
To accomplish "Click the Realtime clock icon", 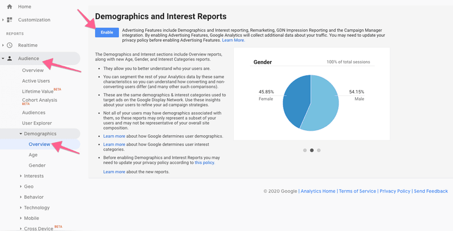I will click(x=10, y=45).
